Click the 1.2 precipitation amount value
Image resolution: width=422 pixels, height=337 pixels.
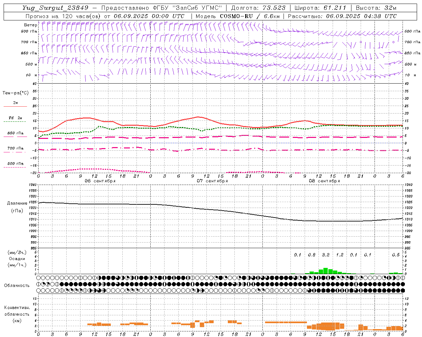coord(340,255)
